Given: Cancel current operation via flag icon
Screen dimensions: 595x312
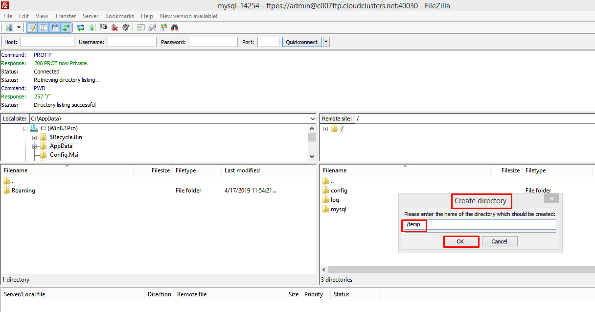Looking at the screenshot, I should point(103,27).
